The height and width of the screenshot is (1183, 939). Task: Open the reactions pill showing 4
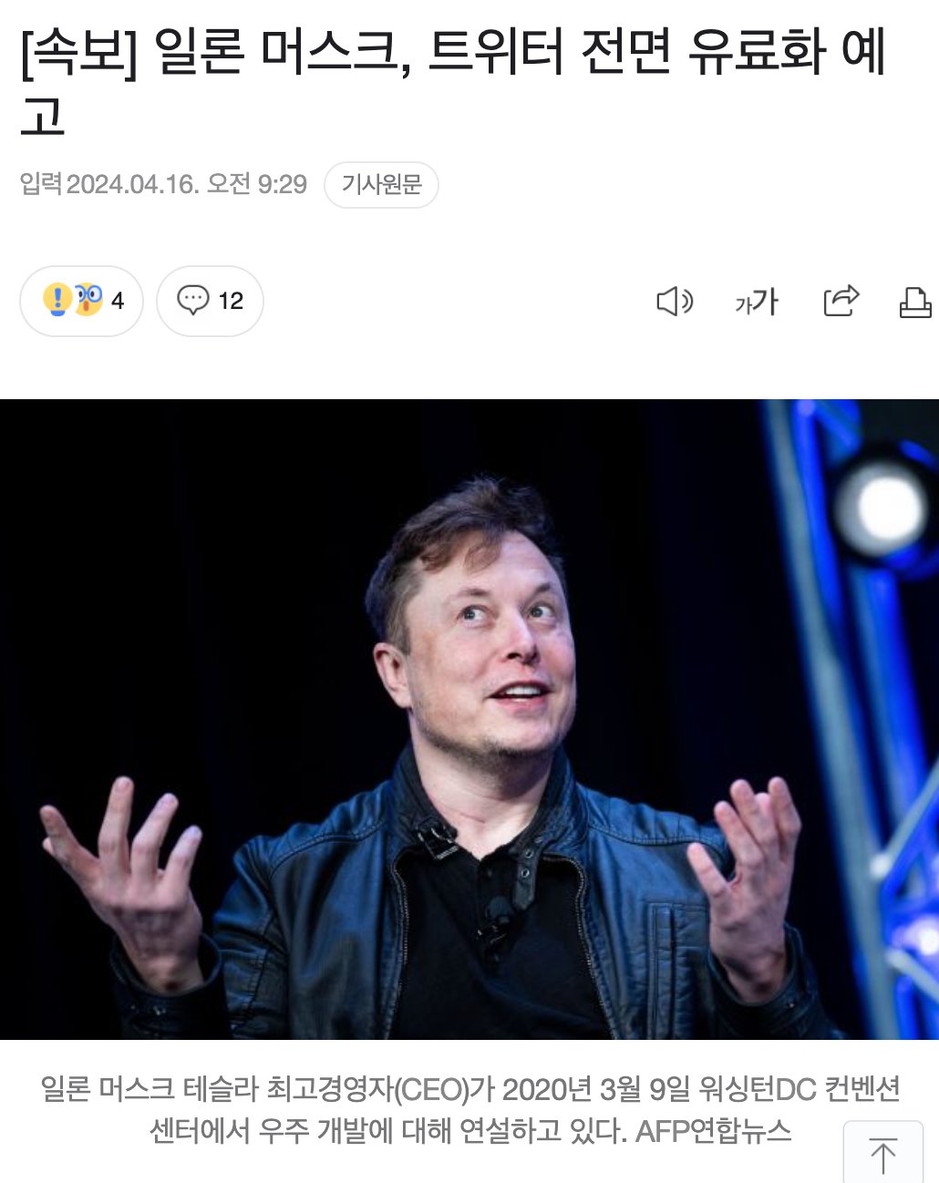(81, 301)
